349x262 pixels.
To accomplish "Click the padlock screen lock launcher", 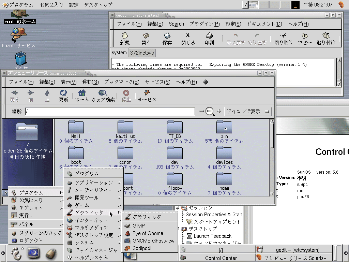I will (51, 253).
